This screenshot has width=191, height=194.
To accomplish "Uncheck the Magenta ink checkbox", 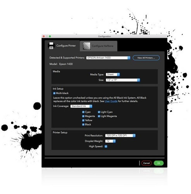I will [83, 116].
